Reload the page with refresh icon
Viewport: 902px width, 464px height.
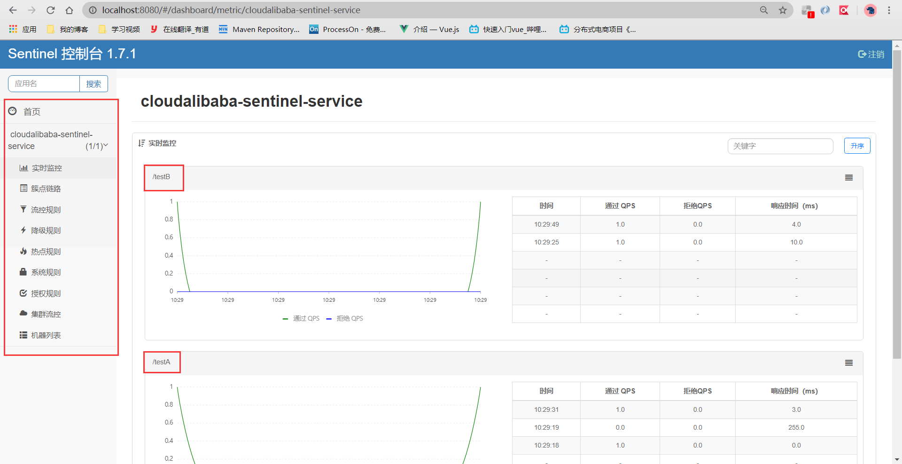(50, 10)
